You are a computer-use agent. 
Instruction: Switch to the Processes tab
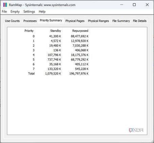30,21
